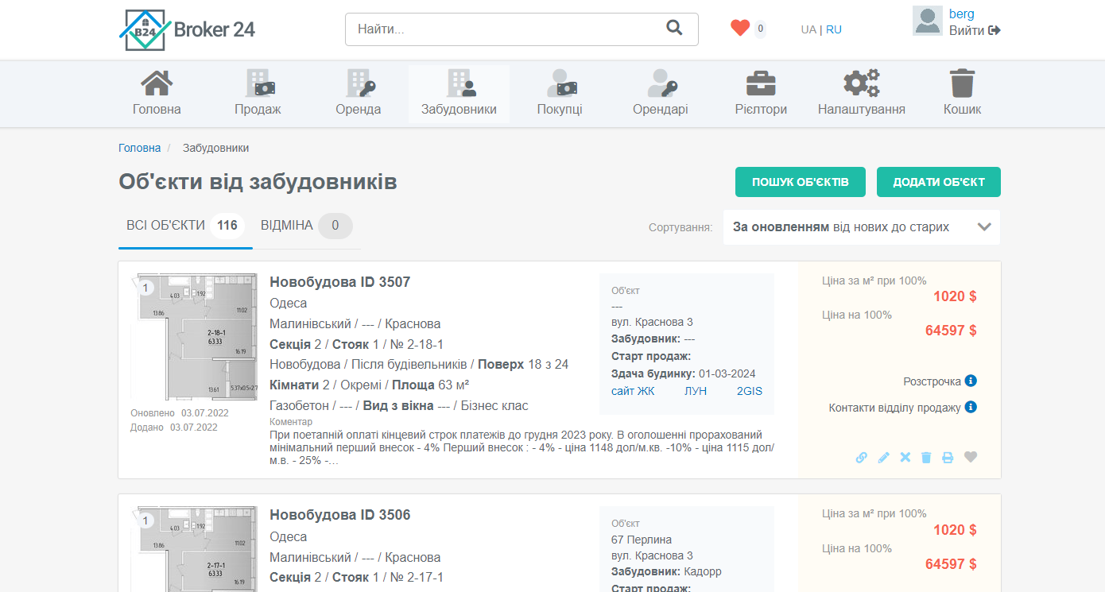Delete listing ID 3507 with trash icon
1105x592 pixels.
(x=926, y=458)
